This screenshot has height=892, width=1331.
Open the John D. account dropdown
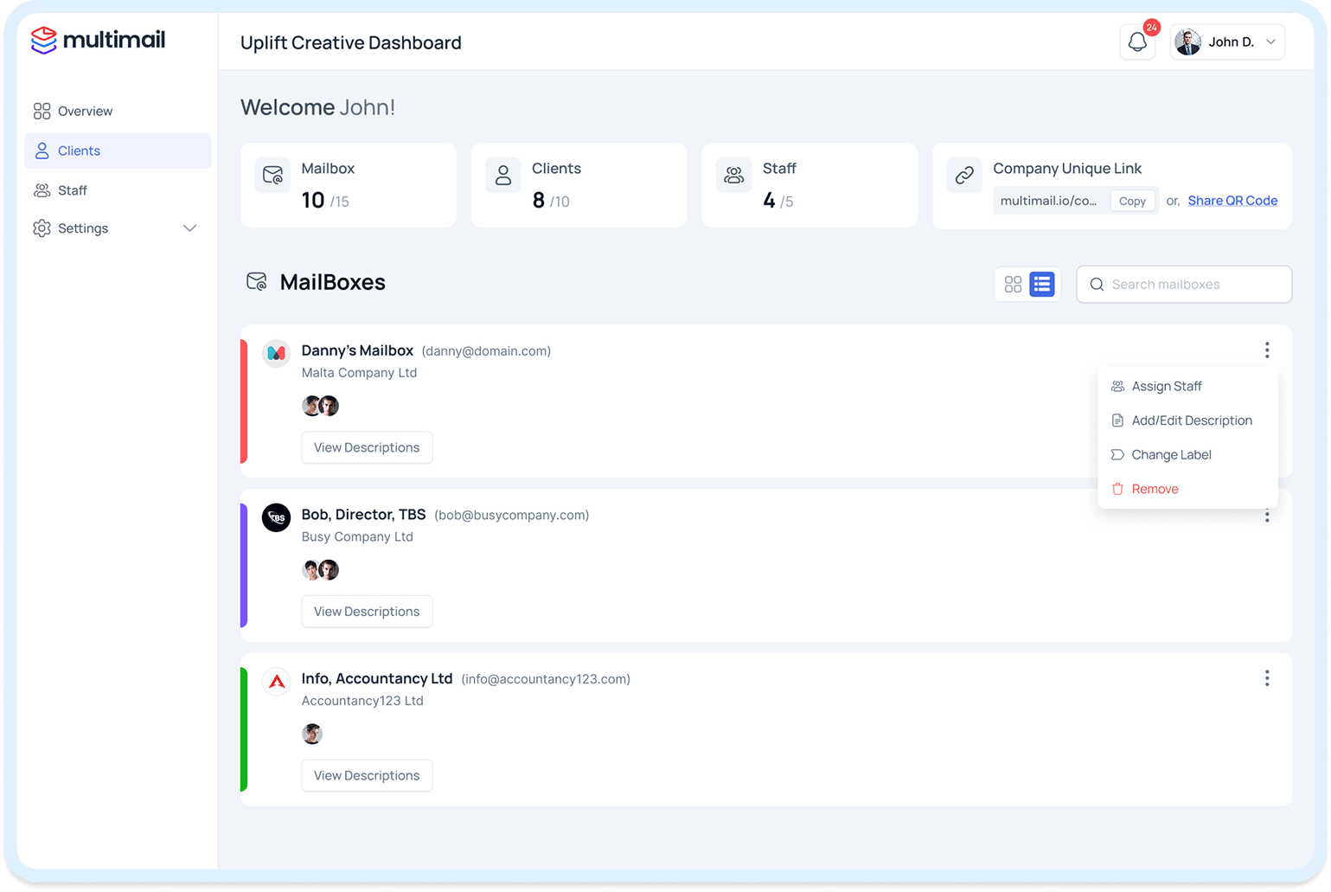pos(1227,41)
